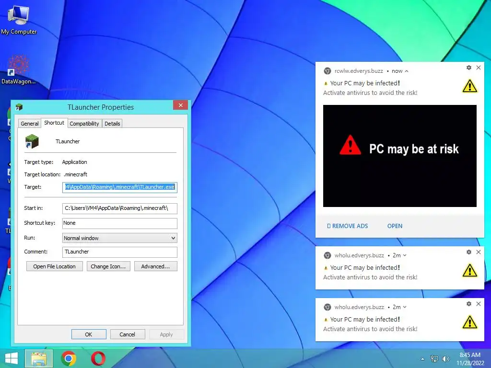Click the network icon in system tray
The image size is (491, 368).
pos(434,358)
